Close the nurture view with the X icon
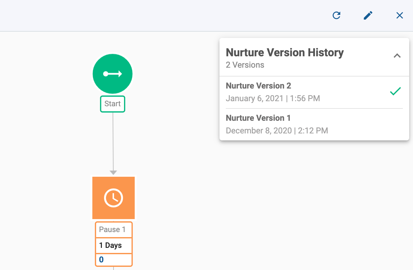 point(400,15)
